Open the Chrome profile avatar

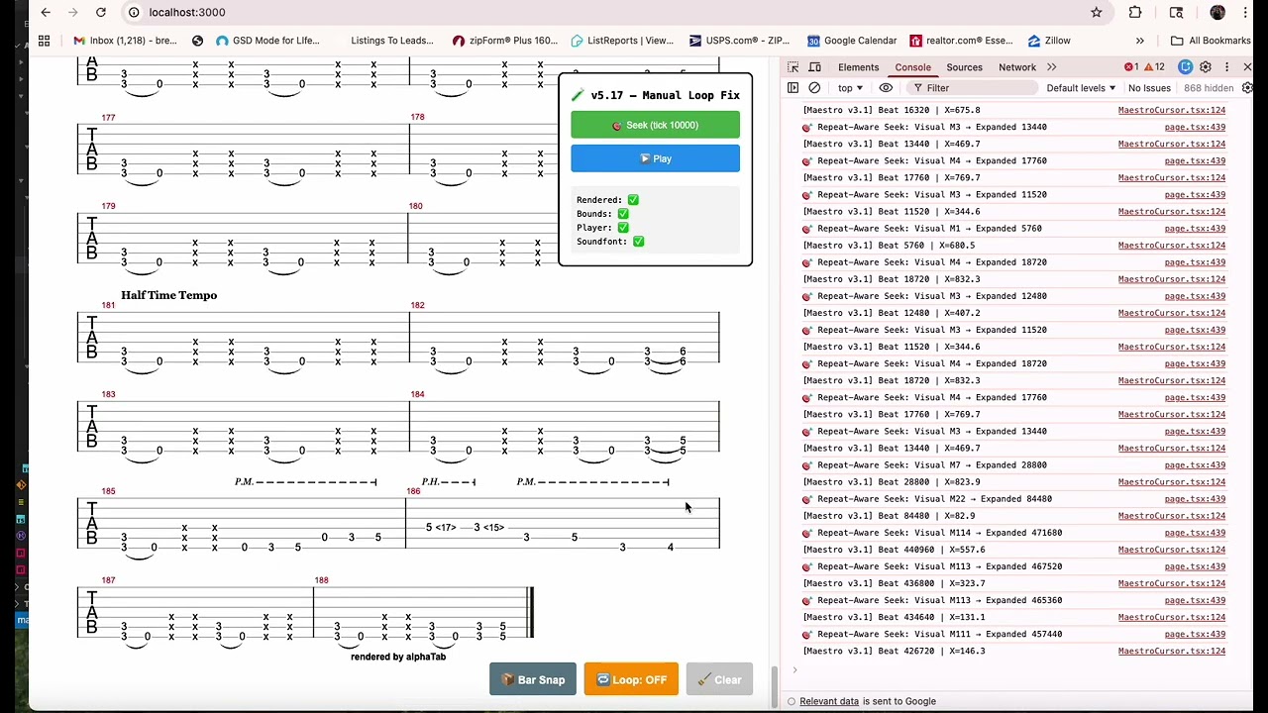[1217, 12]
